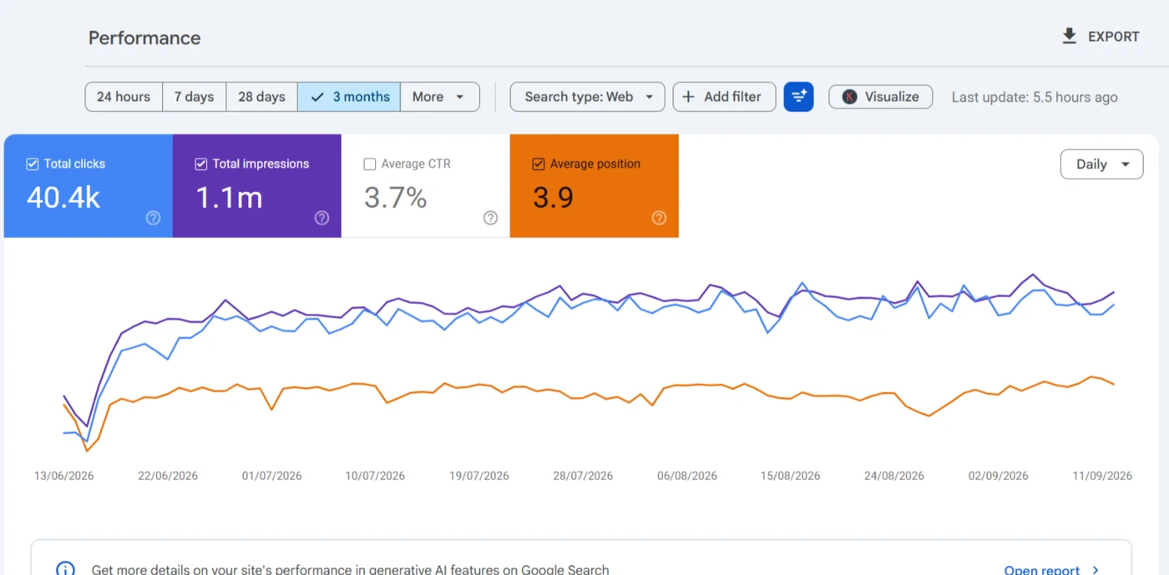Viewport: 1169px width, 575px height.
Task: Click the 28/07/2026 axis date label
Action: (583, 476)
